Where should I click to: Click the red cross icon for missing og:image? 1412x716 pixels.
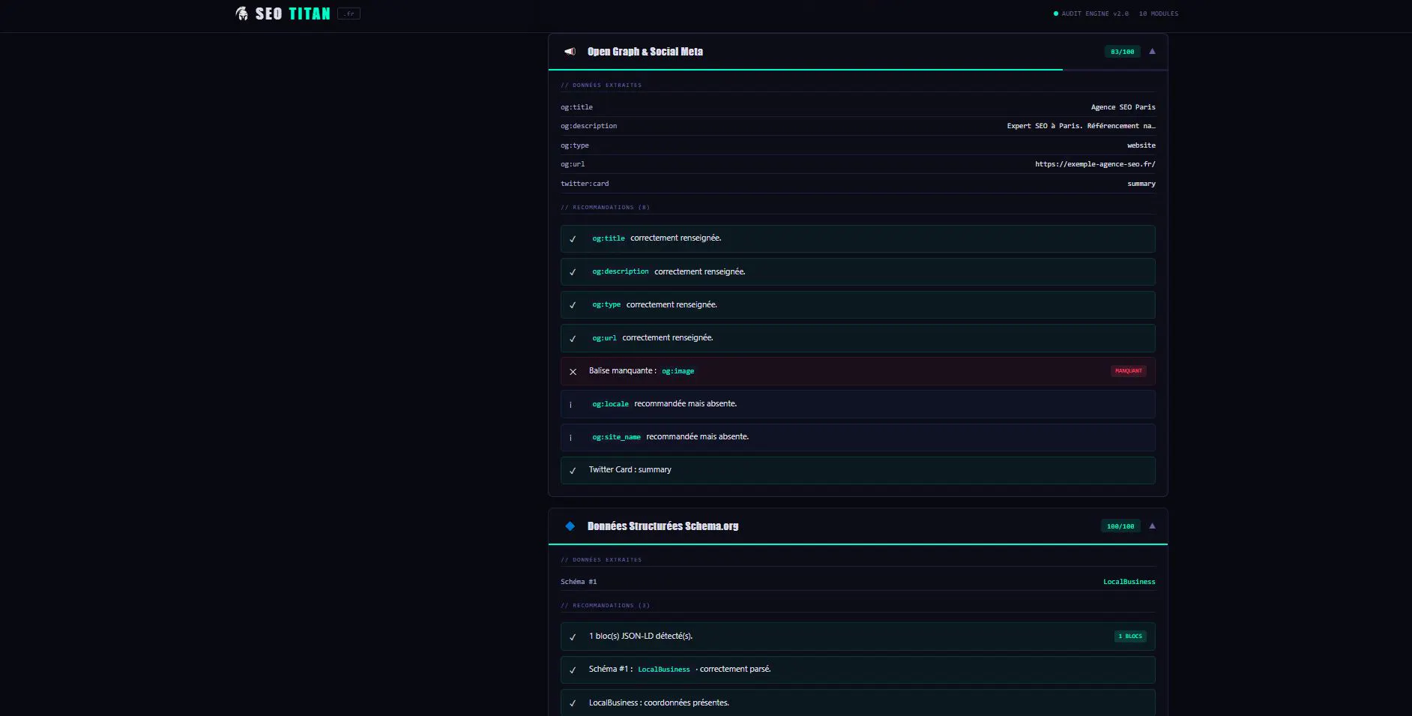(573, 371)
